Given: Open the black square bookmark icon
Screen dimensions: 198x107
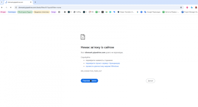Looking at the screenshot, I should (x=103, y=12).
